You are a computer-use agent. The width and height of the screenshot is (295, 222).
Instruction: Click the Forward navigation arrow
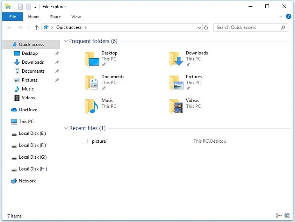coord(20,27)
